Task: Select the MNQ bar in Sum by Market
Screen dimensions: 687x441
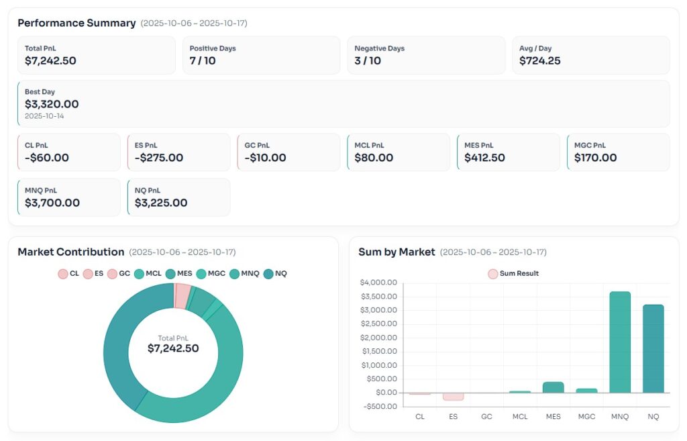Action: click(620, 342)
